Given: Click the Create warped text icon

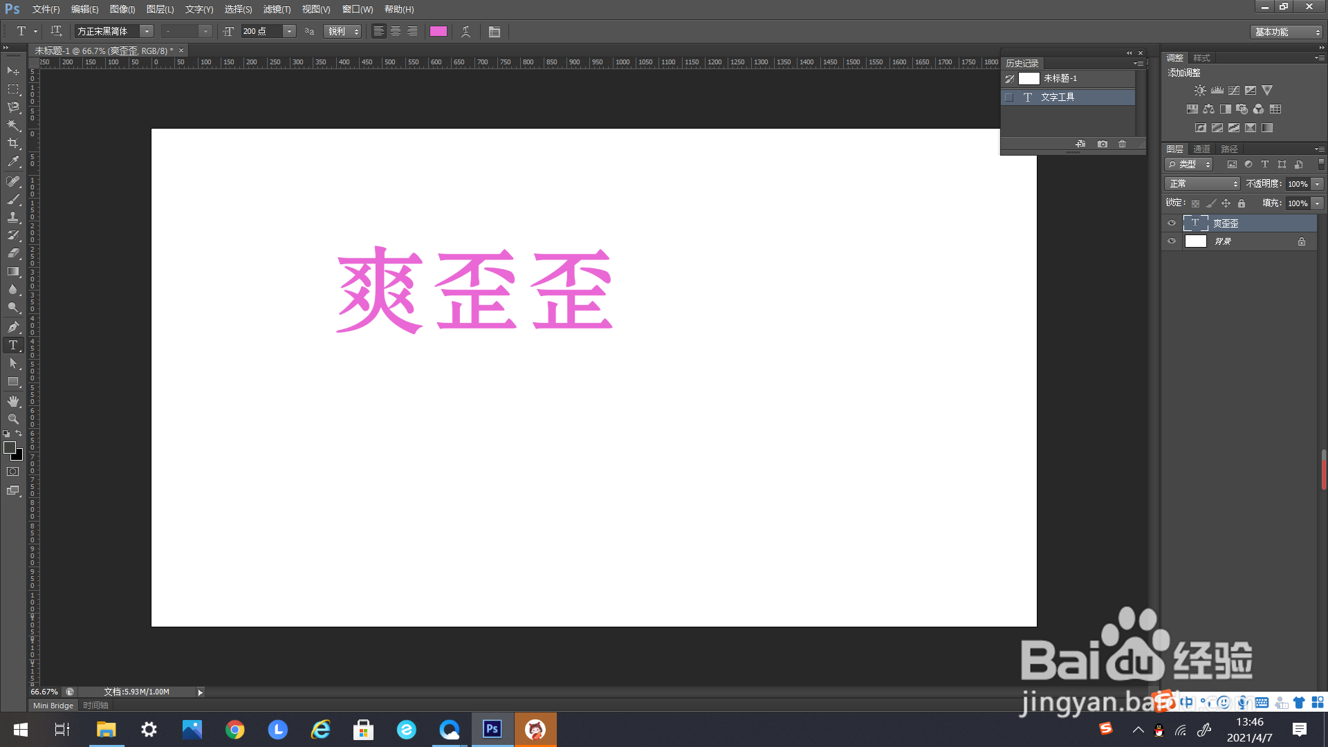Looking at the screenshot, I should tap(466, 31).
